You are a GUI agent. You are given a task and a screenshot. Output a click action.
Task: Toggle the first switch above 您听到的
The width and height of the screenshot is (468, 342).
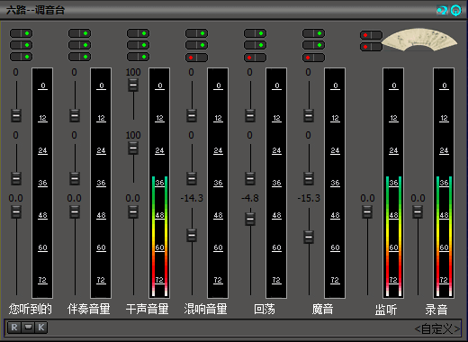pos(21,33)
